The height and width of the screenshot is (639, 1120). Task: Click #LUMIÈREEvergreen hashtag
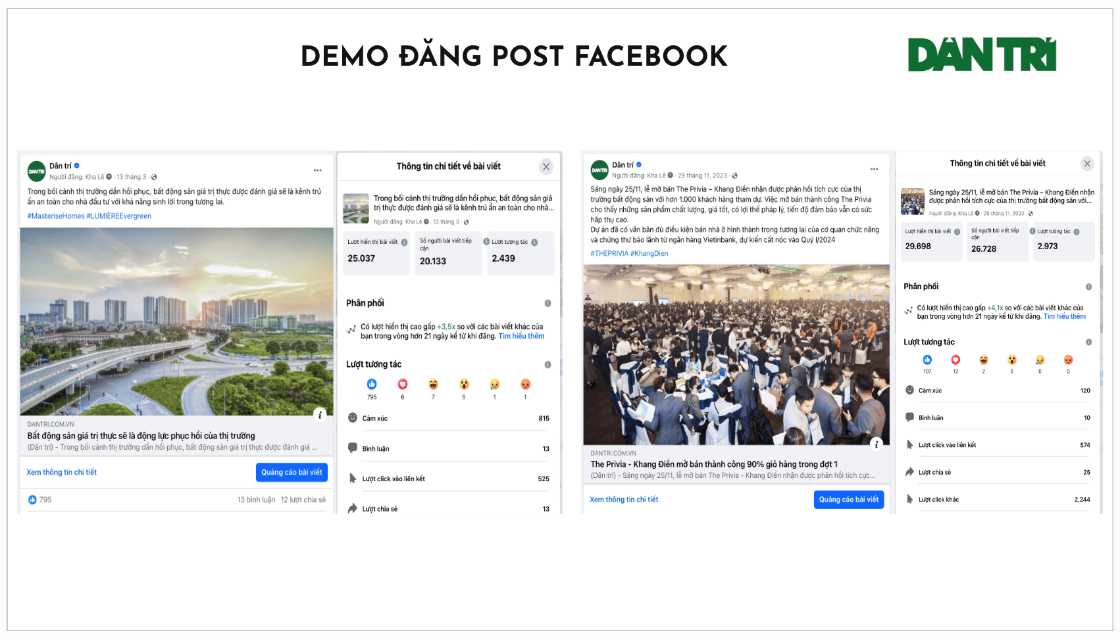tap(119, 216)
